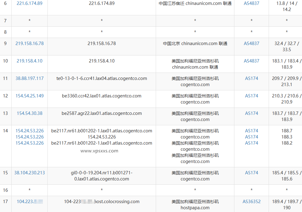
Task: Click AS174 link in hop 11 row
Action: [x=251, y=78]
